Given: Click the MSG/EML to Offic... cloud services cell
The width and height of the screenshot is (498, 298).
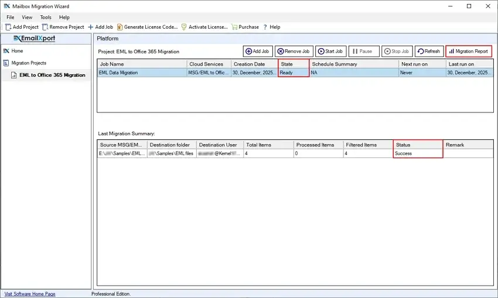Looking at the screenshot, I should [209, 73].
